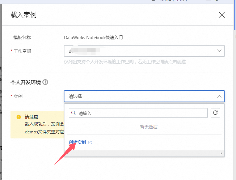The width and height of the screenshot is (236, 180).
Task: Click the 模板名称 label
Action: click(22, 38)
